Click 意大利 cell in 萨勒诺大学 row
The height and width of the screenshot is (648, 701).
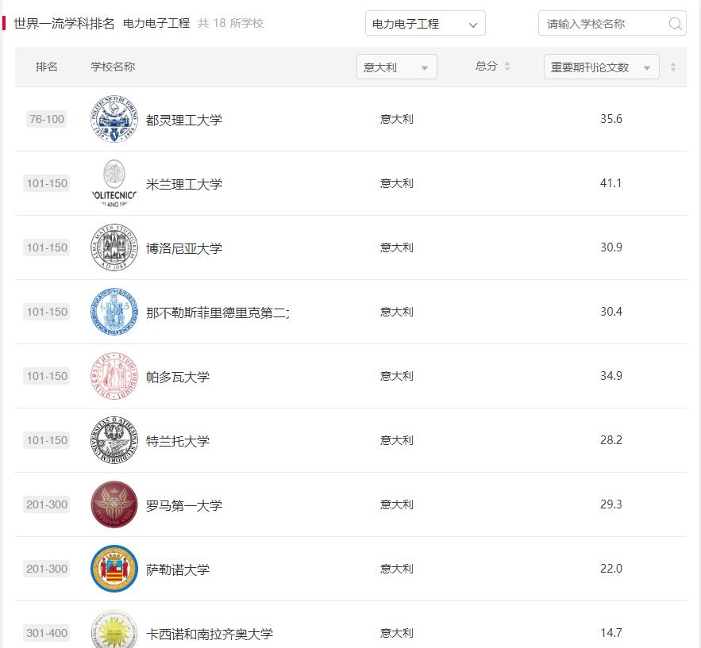pyautogui.click(x=397, y=569)
